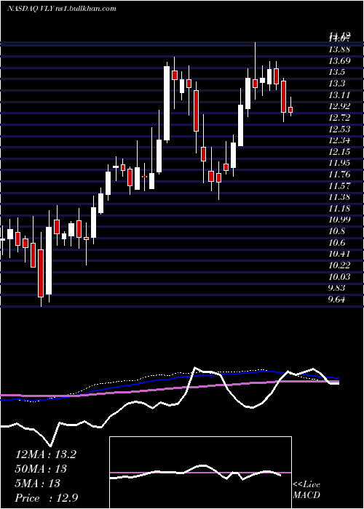
Task: Select the 11.38 price level label
Action: pos(339,197)
